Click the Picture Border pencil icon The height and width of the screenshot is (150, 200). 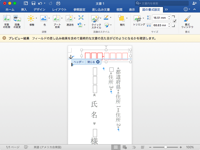pyautogui.click(x=106, y=17)
